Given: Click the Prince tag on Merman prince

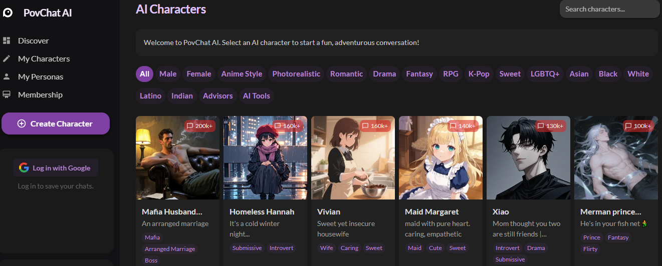Looking at the screenshot, I should pos(592,237).
